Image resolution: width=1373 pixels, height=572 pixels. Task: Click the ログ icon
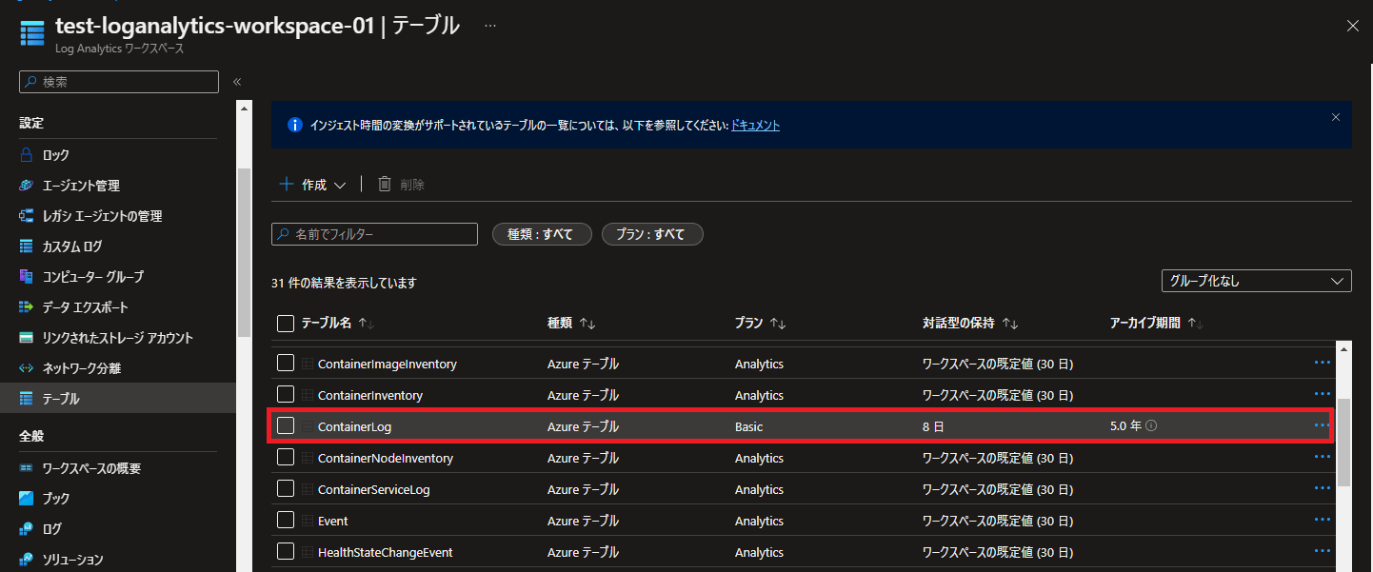point(27,529)
